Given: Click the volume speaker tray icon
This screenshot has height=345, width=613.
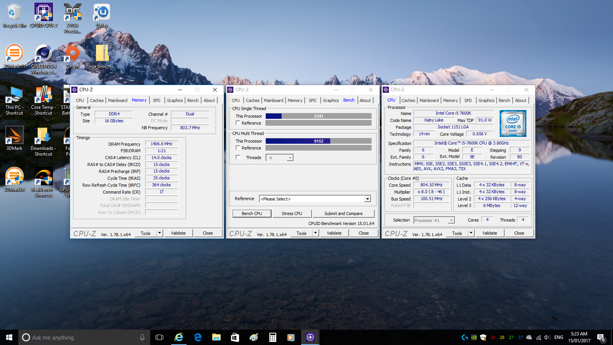Looking at the screenshot, I should click(x=547, y=337).
